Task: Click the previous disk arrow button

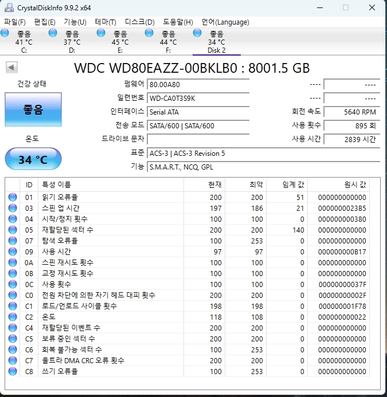Action: click(x=11, y=68)
